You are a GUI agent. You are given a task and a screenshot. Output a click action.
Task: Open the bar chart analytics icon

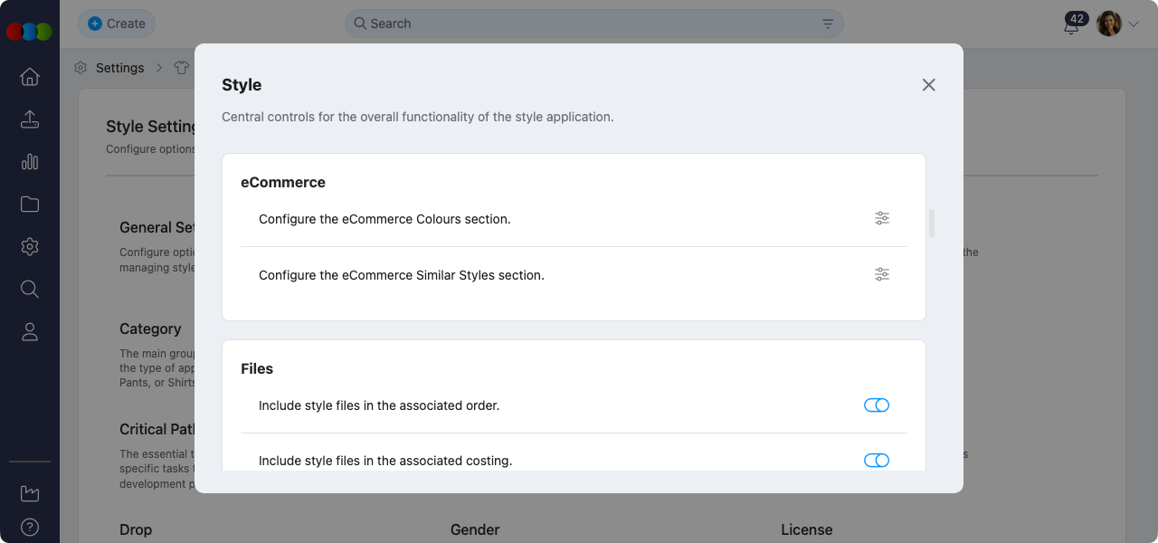point(30,162)
